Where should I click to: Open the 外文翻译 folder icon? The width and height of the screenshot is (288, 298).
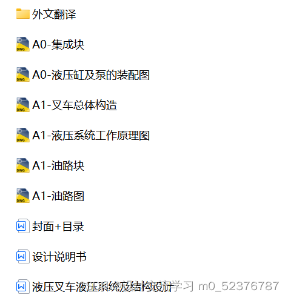23,14
